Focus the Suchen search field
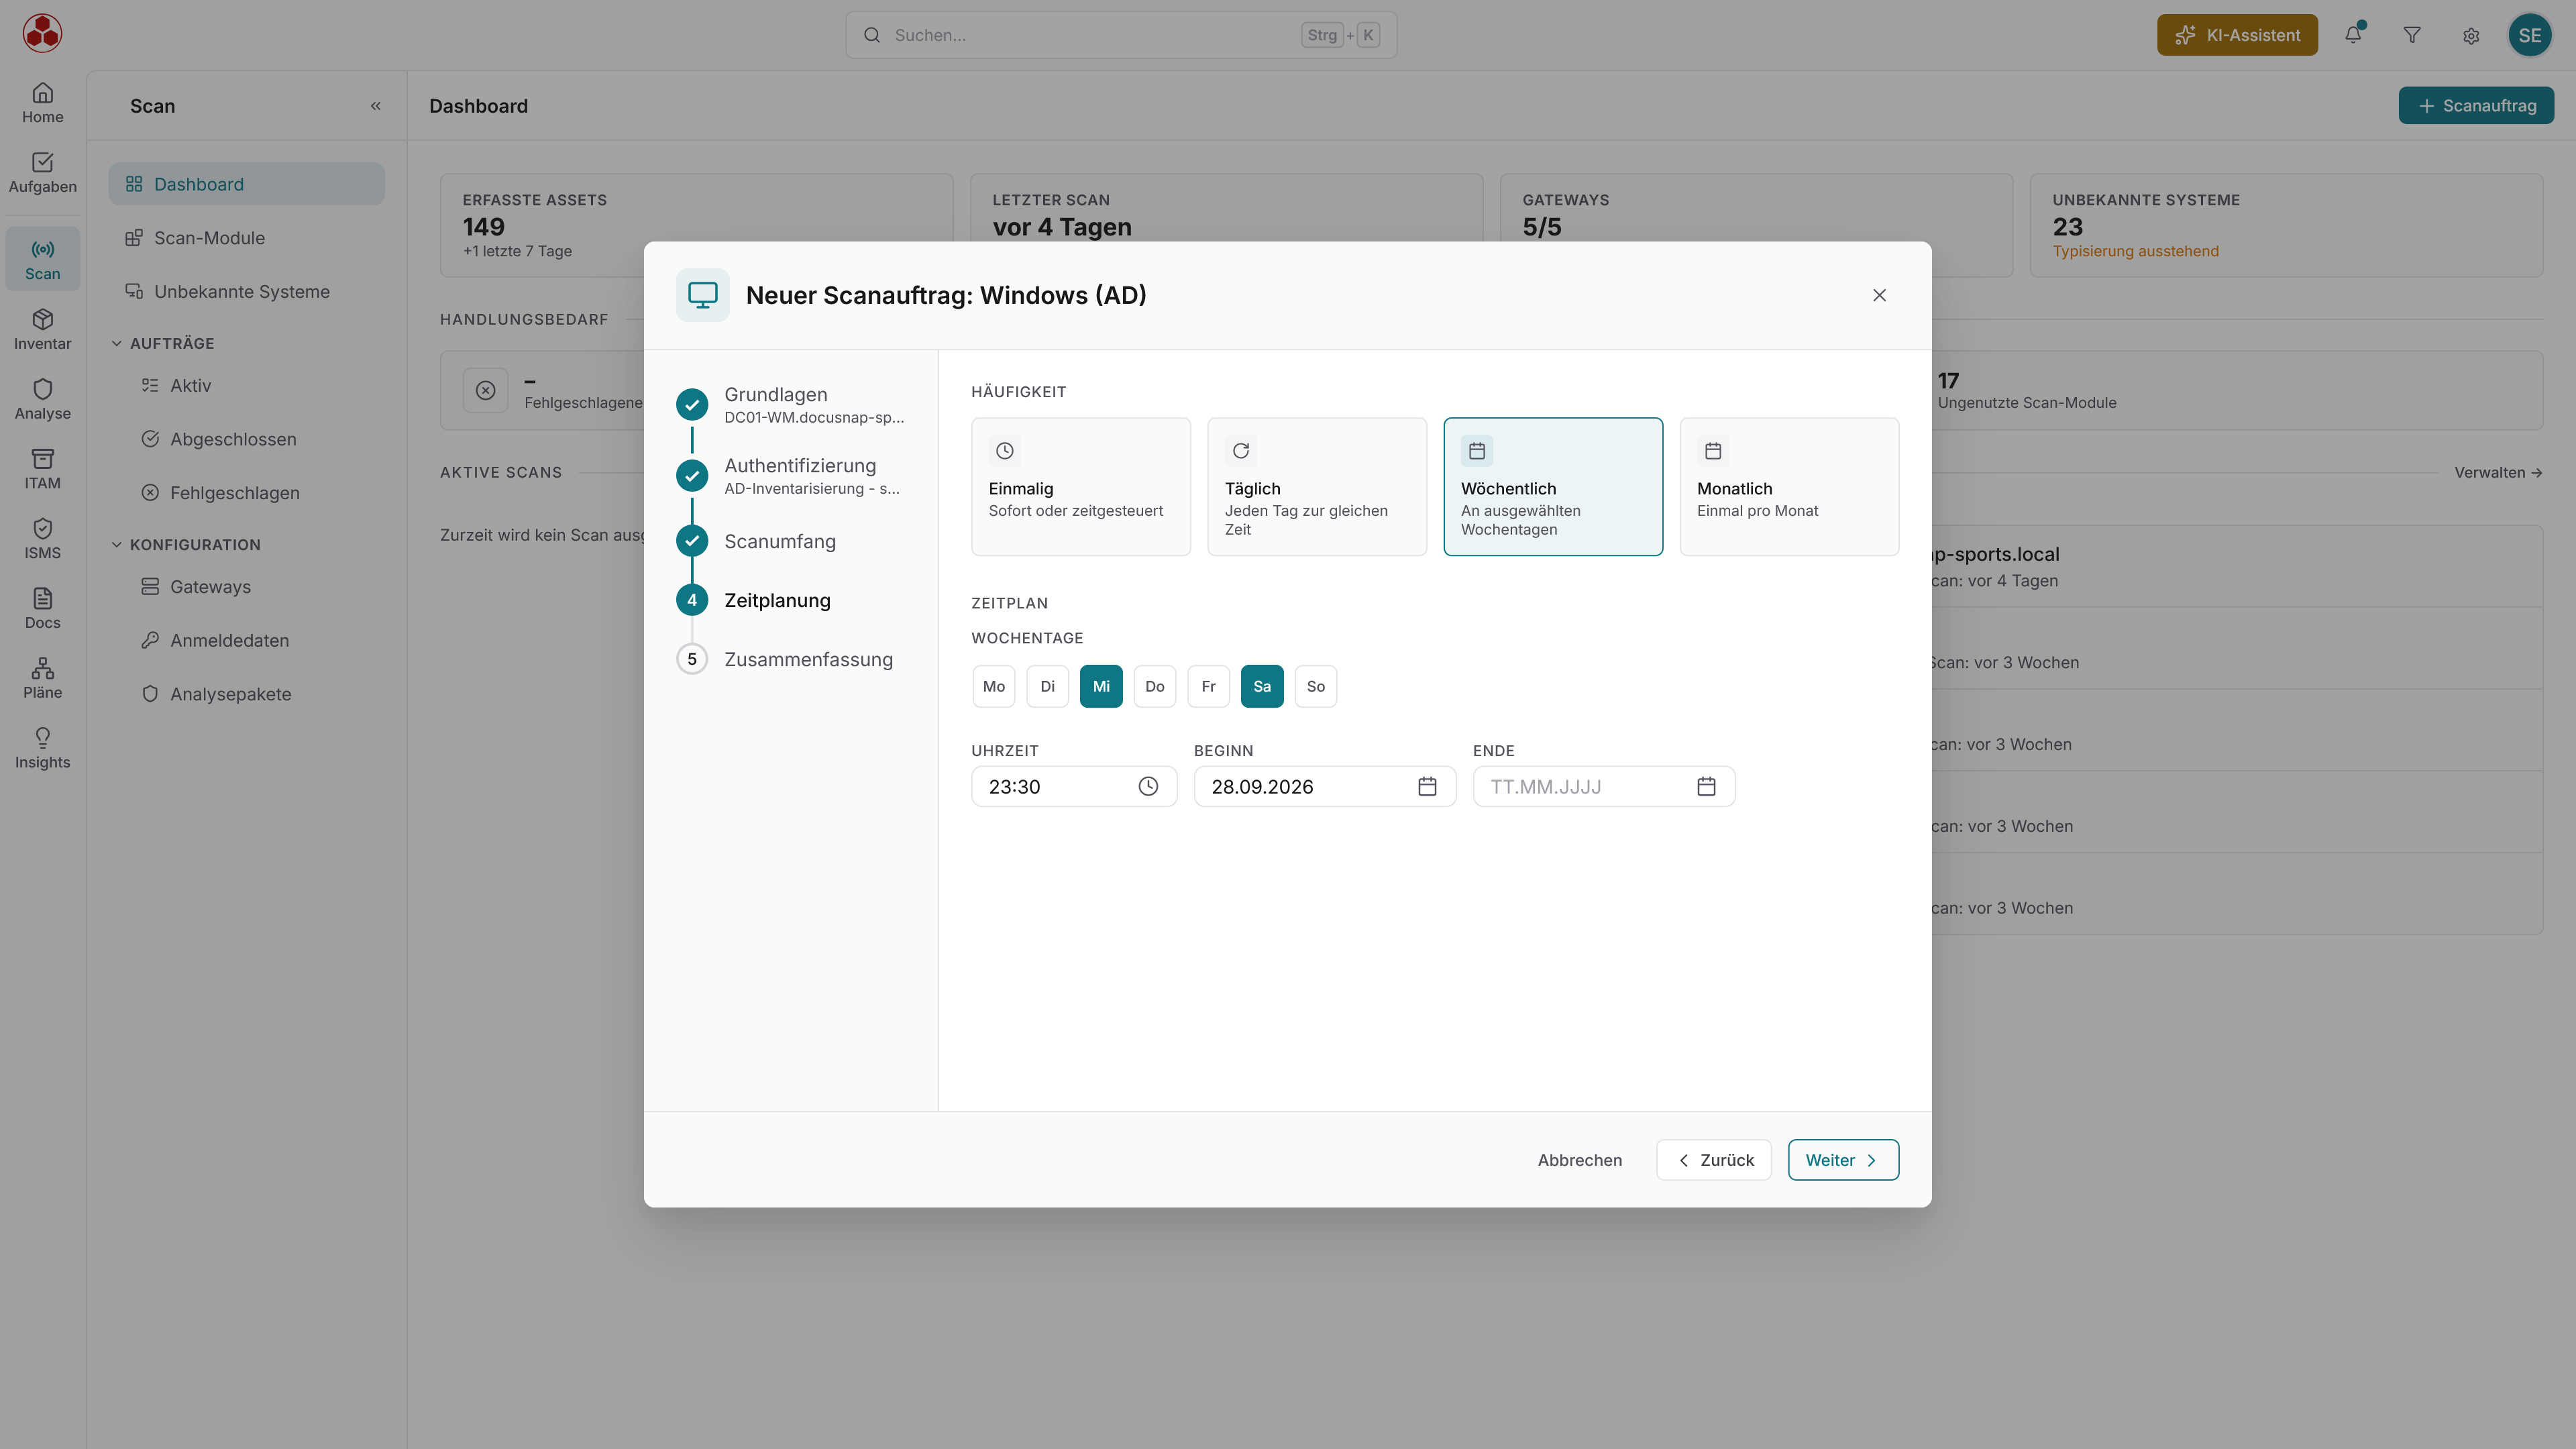2576x1449 pixels. coord(1121,35)
